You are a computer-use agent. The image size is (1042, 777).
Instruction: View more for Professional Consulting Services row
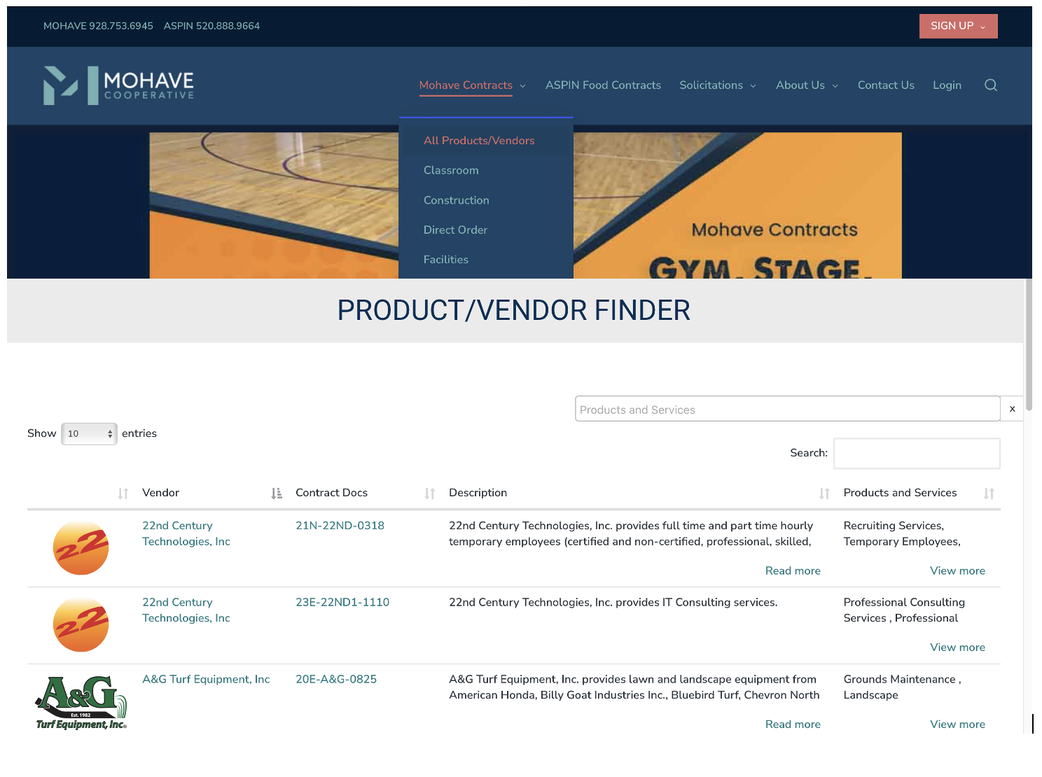point(957,647)
